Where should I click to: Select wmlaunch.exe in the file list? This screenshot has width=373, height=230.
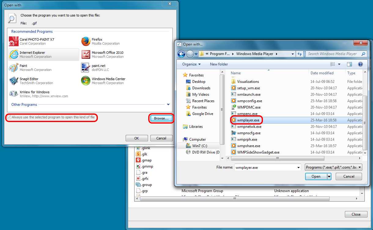pyautogui.click(x=249, y=95)
